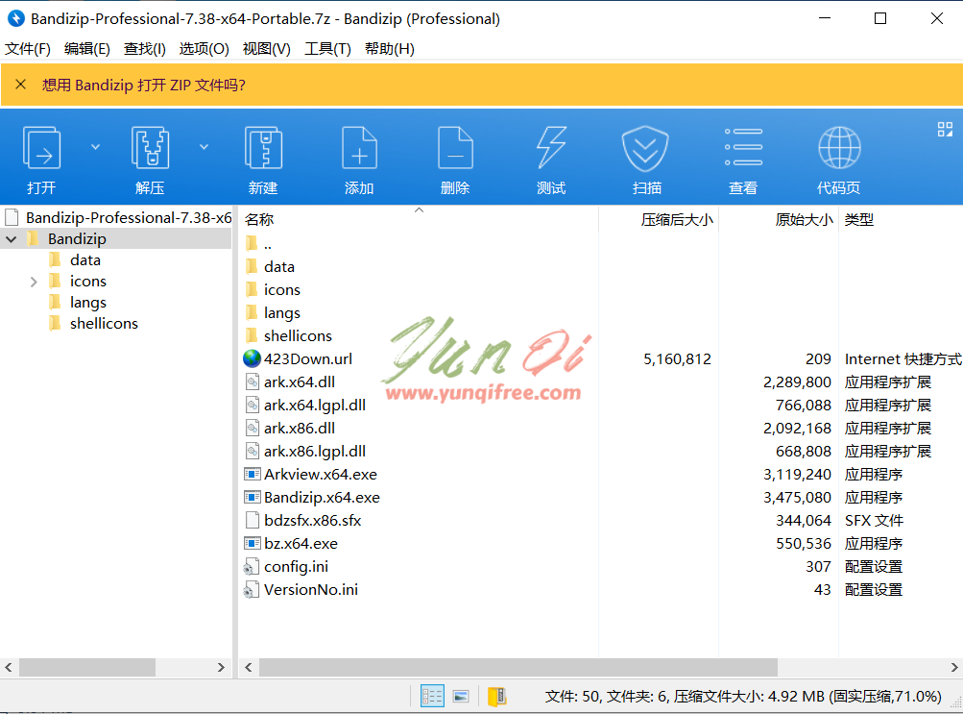Click the Delete (删除) toolbar icon
Screen dimensions: 963x714
[x=455, y=147]
